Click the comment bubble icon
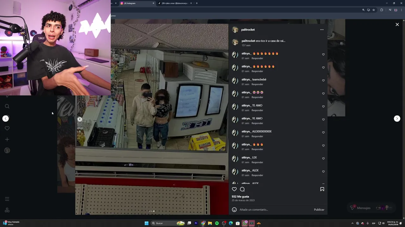405x227 pixels. 242,189
